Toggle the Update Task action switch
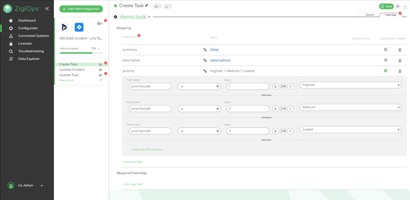 tap(101, 75)
